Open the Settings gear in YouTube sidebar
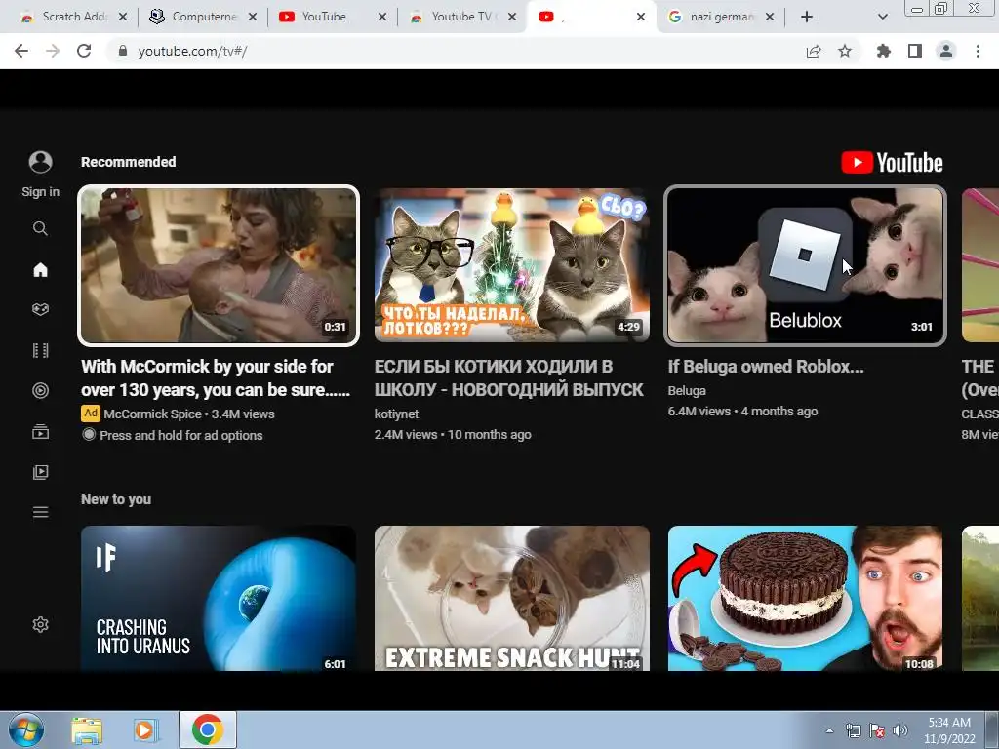Screen dimensions: 999x749 [40, 624]
